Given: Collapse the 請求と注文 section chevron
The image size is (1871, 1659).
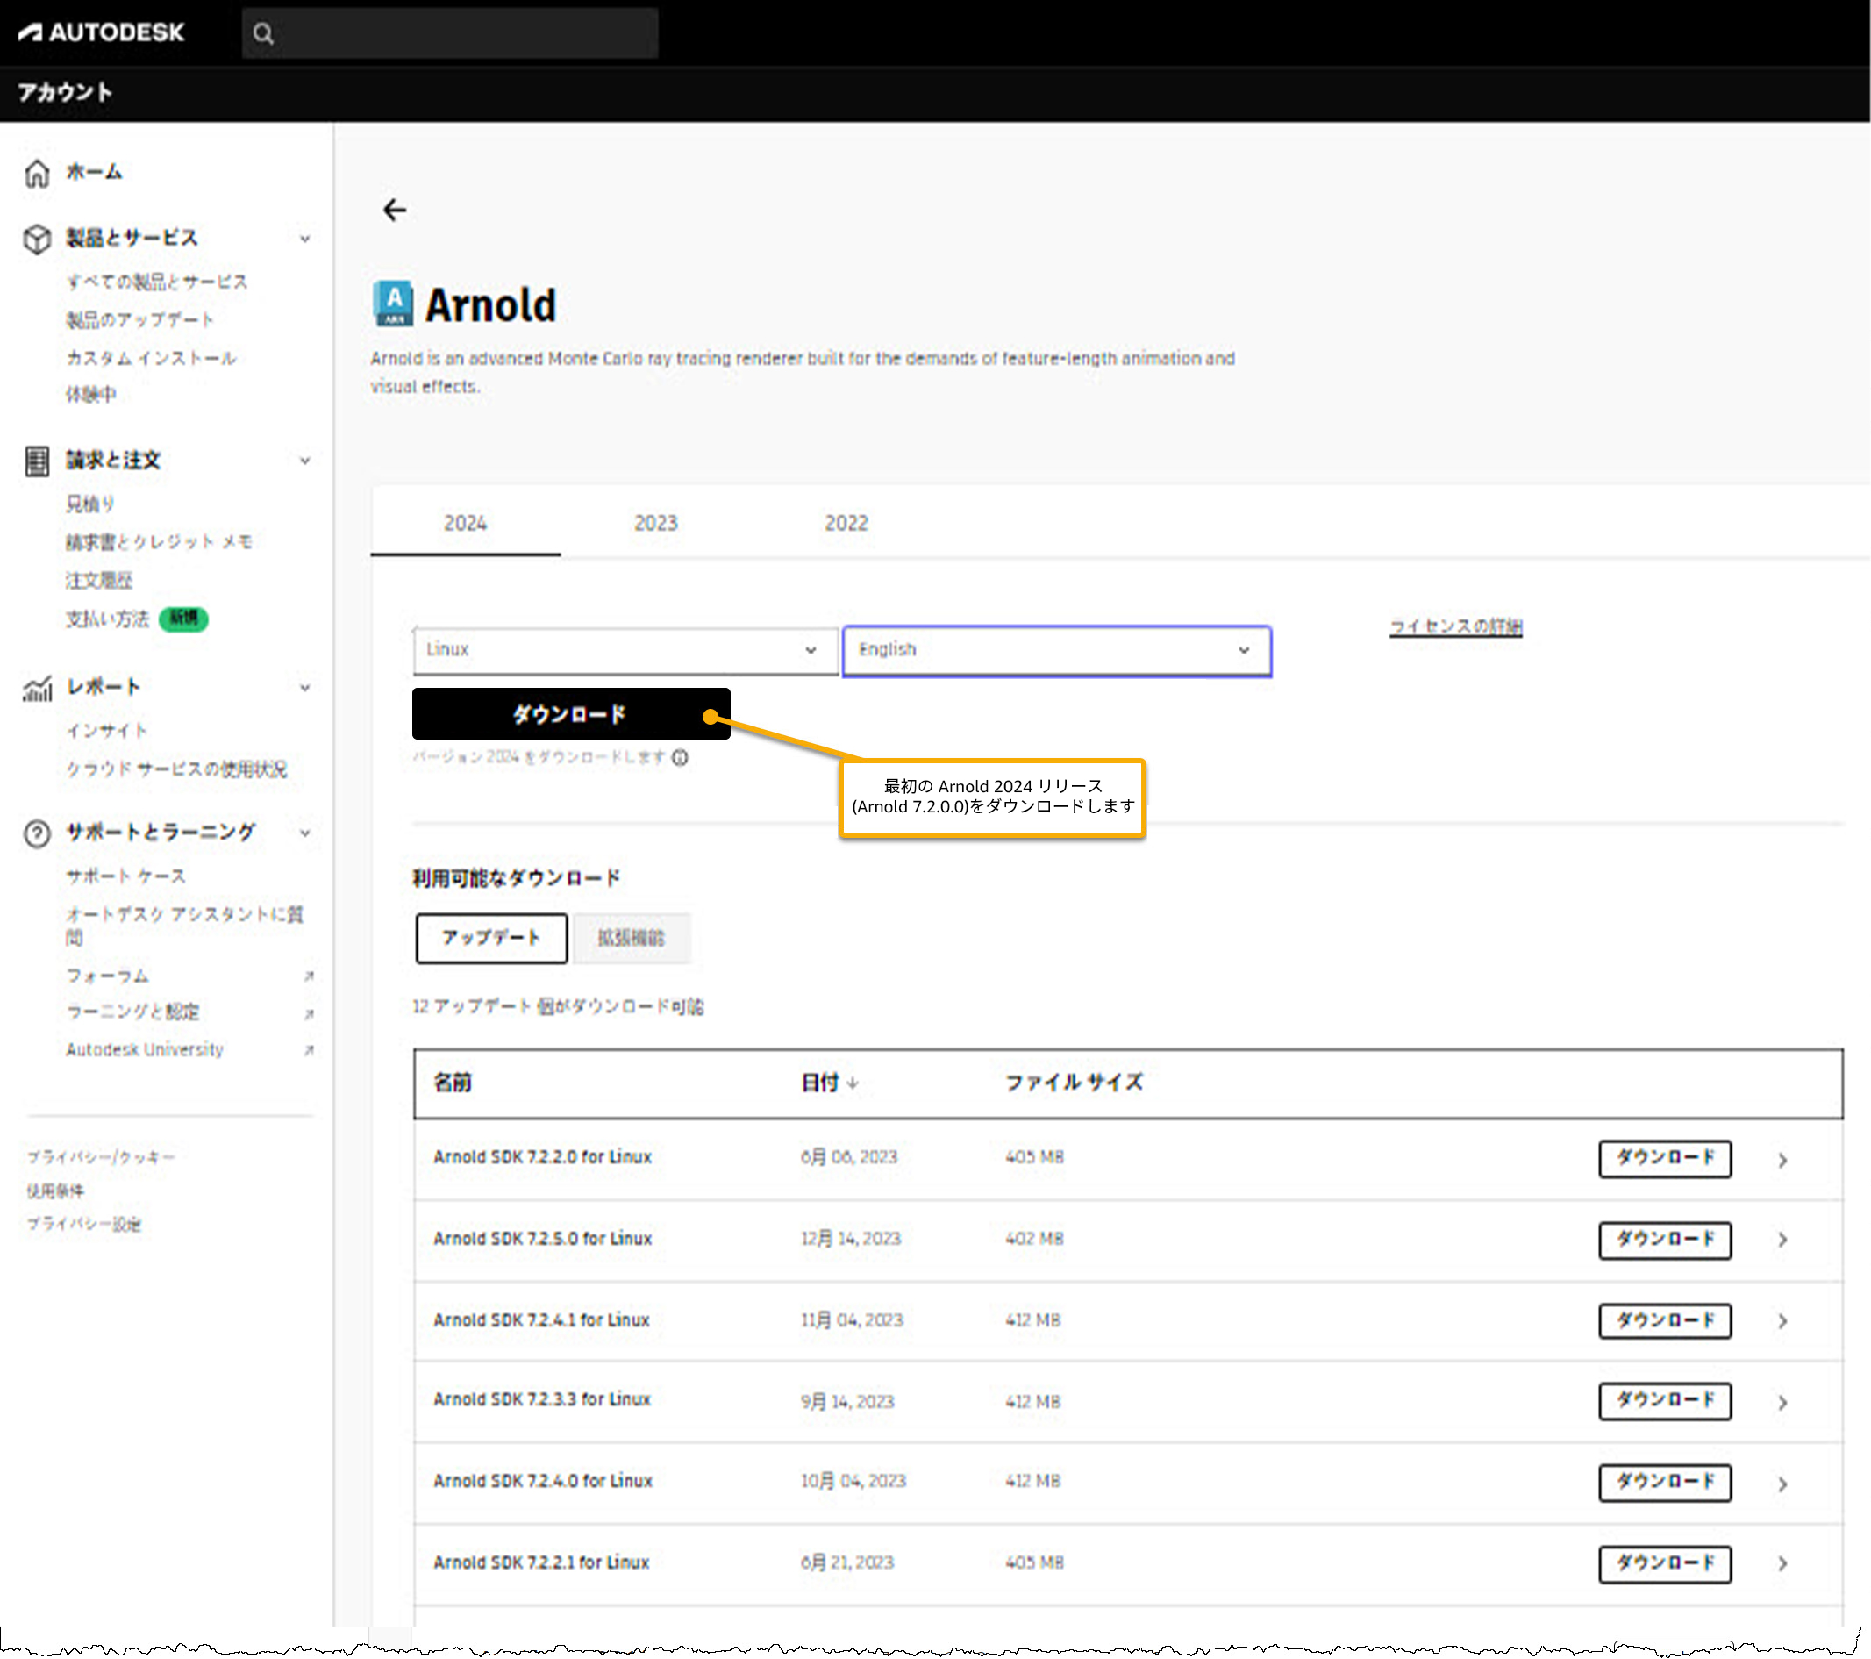Looking at the screenshot, I should [x=304, y=461].
